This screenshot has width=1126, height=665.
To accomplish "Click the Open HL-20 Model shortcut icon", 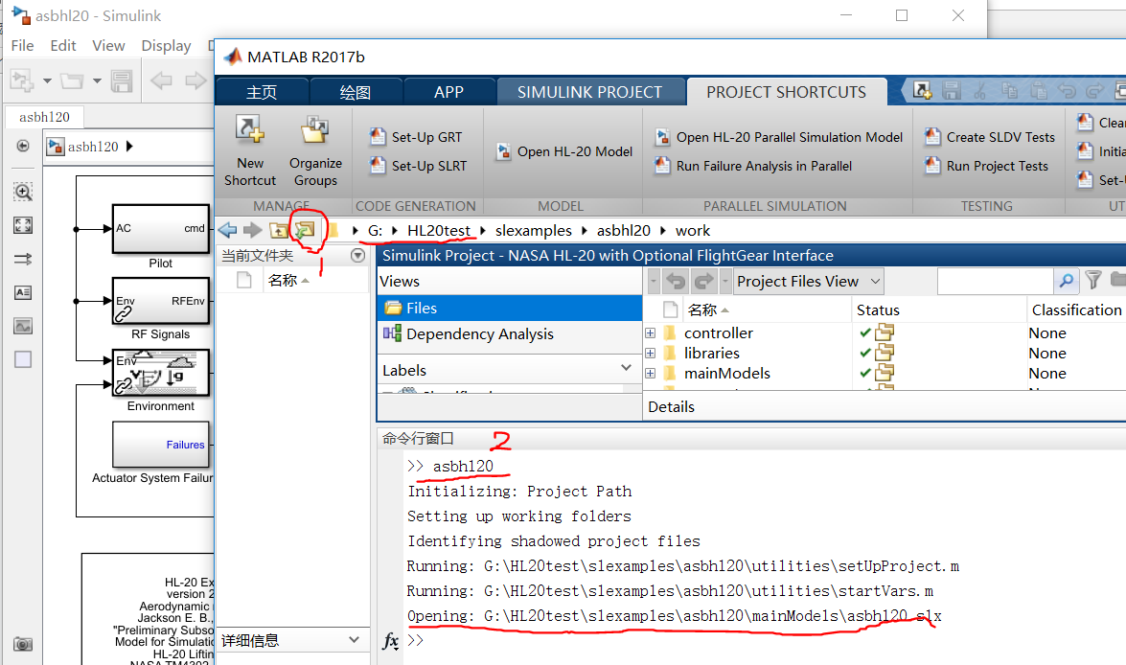I will pyautogui.click(x=505, y=150).
